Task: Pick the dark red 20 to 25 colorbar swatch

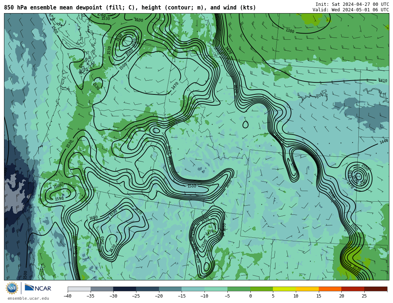Action: coord(353,289)
